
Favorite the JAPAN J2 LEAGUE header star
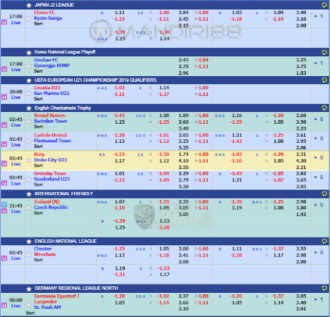[29, 5]
